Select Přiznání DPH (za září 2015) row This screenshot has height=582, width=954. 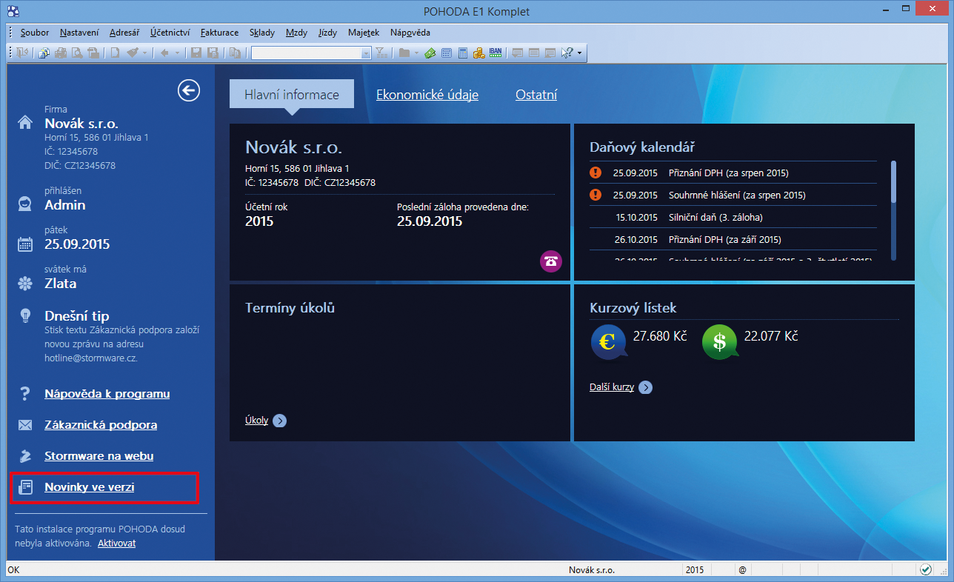(733, 239)
